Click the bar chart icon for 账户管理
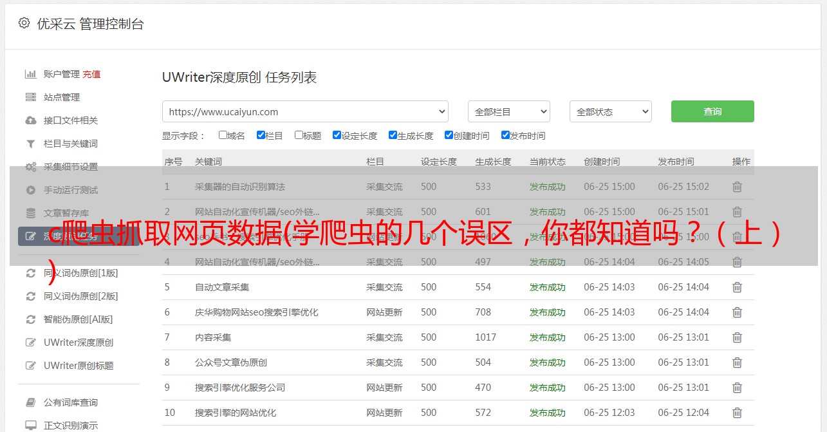 [x=30, y=74]
